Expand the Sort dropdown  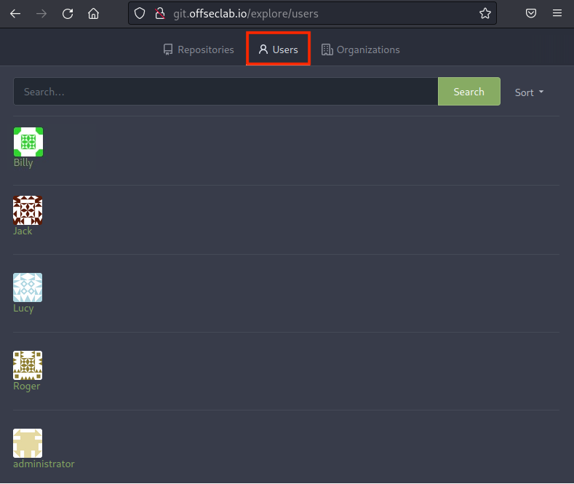(x=529, y=92)
